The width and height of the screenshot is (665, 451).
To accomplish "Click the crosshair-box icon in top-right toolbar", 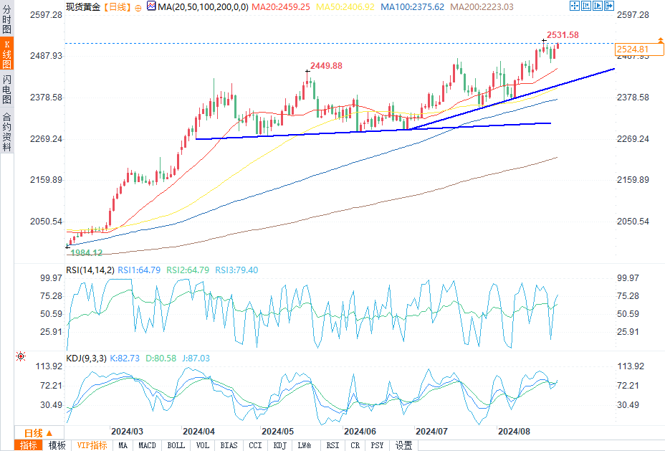I will click(575, 6).
